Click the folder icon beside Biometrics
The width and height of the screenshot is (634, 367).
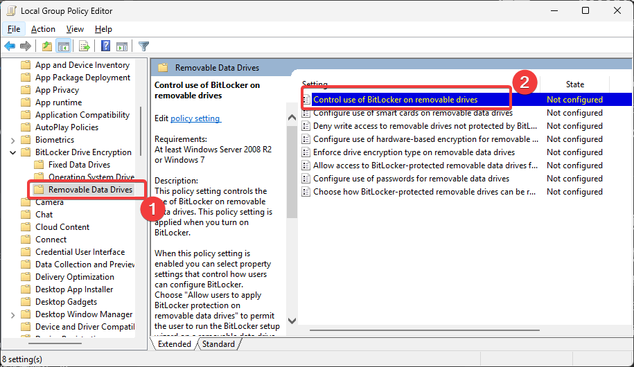tap(26, 140)
